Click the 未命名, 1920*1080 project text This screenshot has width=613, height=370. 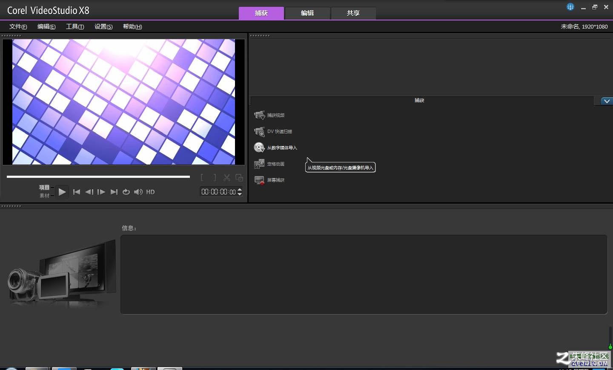click(584, 26)
